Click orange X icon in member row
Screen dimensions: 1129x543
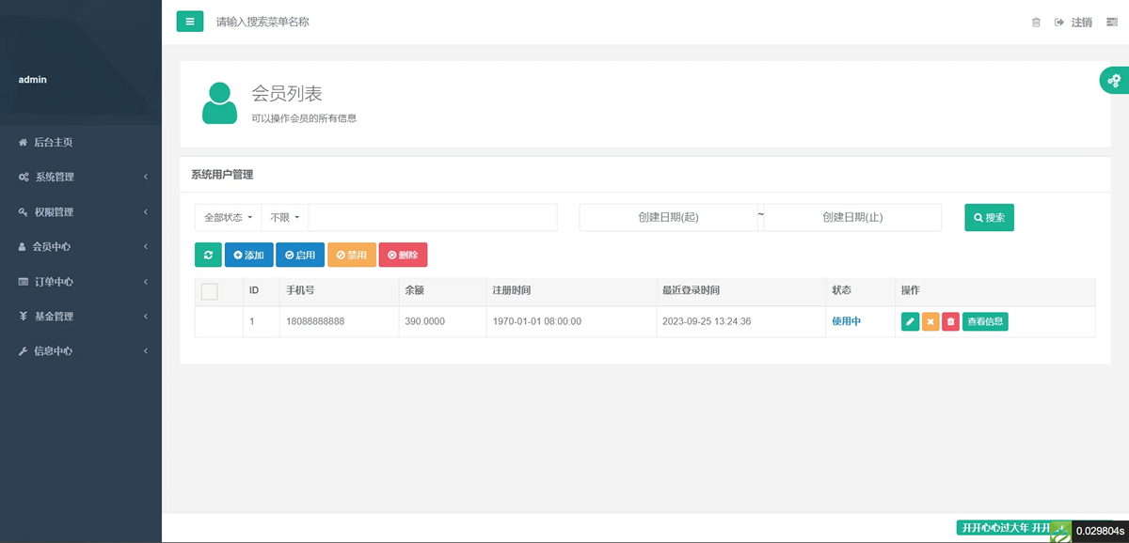pyautogui.click(x=930, y=321)
